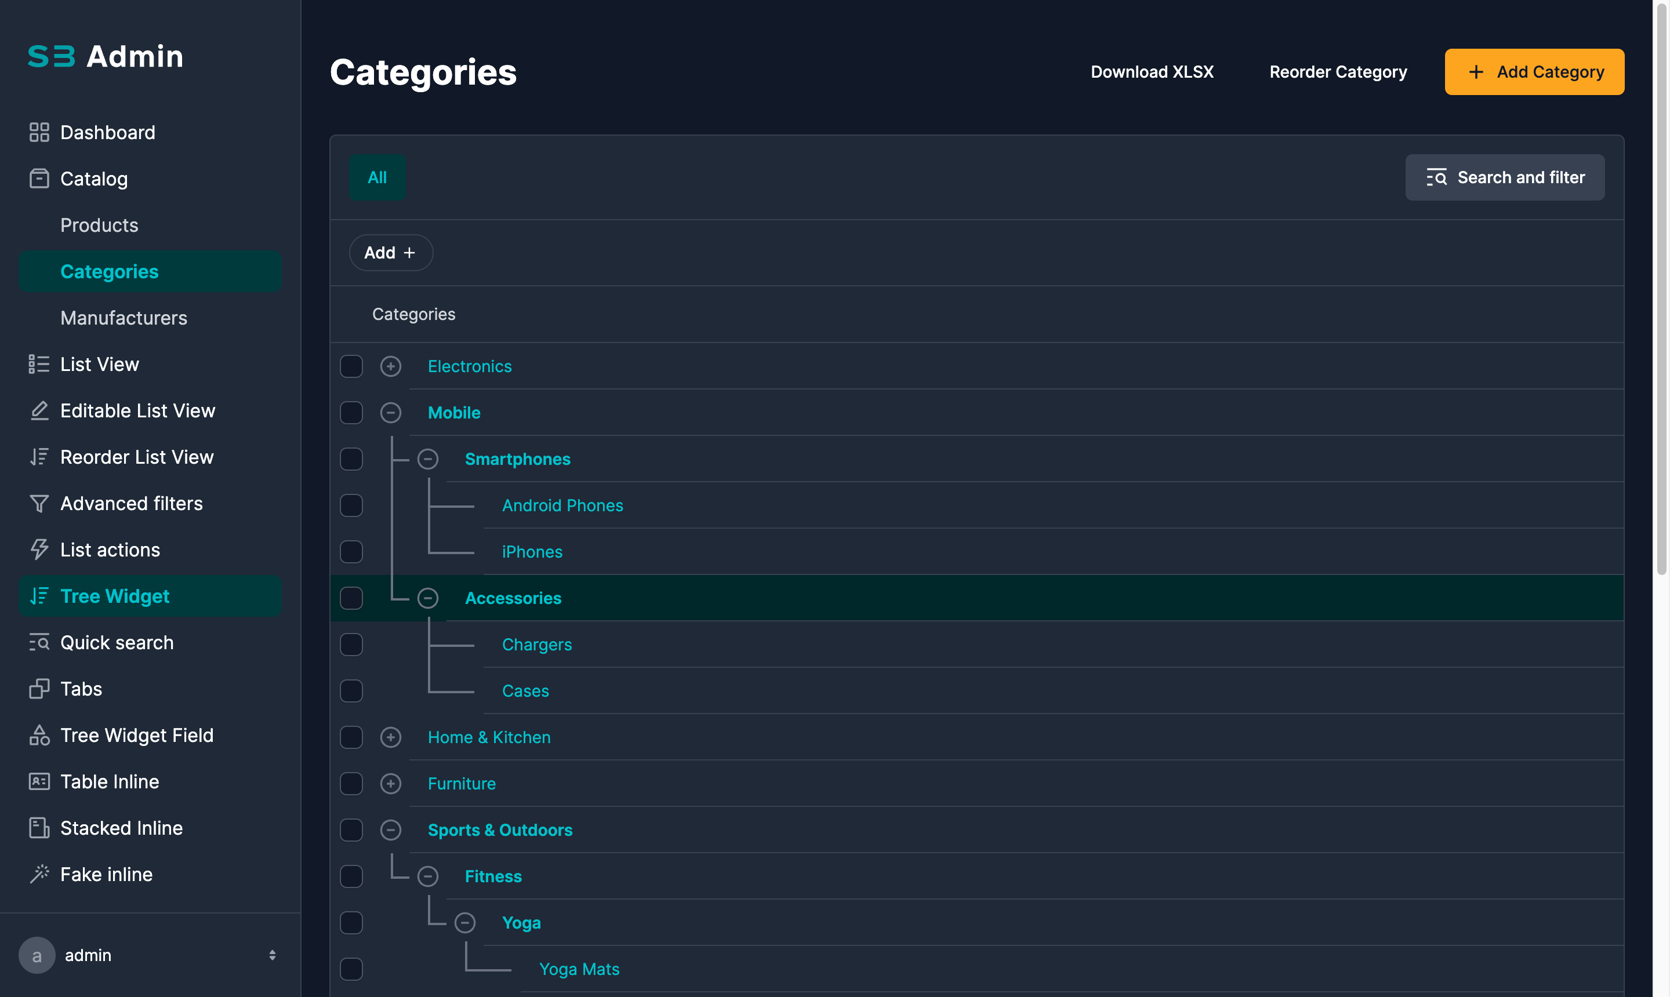Switch to the All filter tab

coord(377,177)
